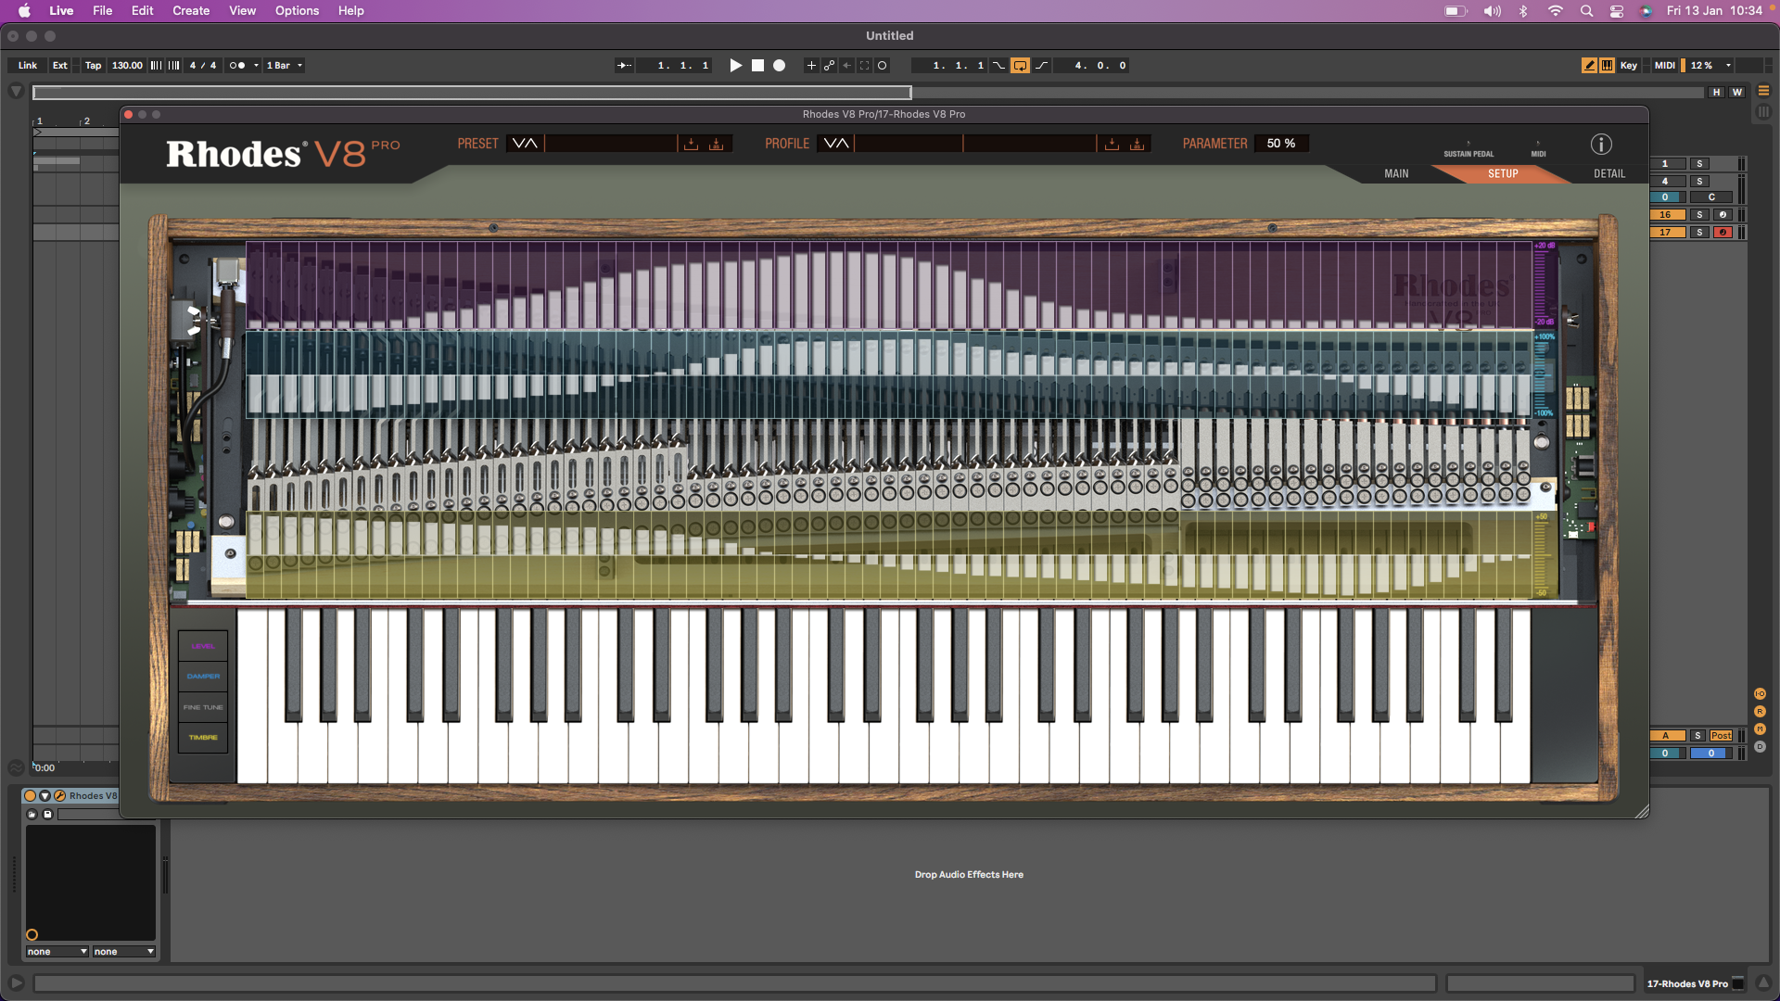Toggle the draw mode pencil button

pos(1589,66)
